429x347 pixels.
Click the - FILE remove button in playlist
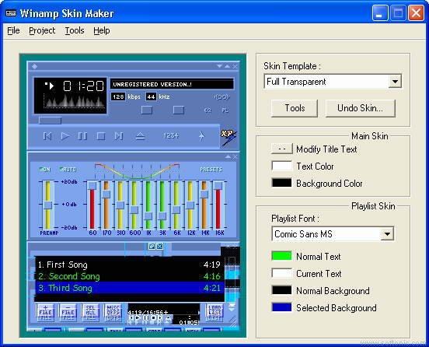point(68,312)
